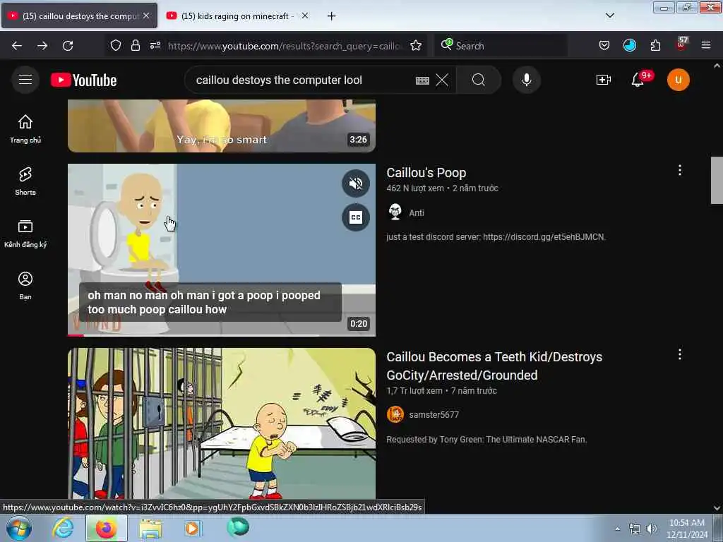
Task: Open Firefox extensions puzzle icon
Action: tap(655, 45)
